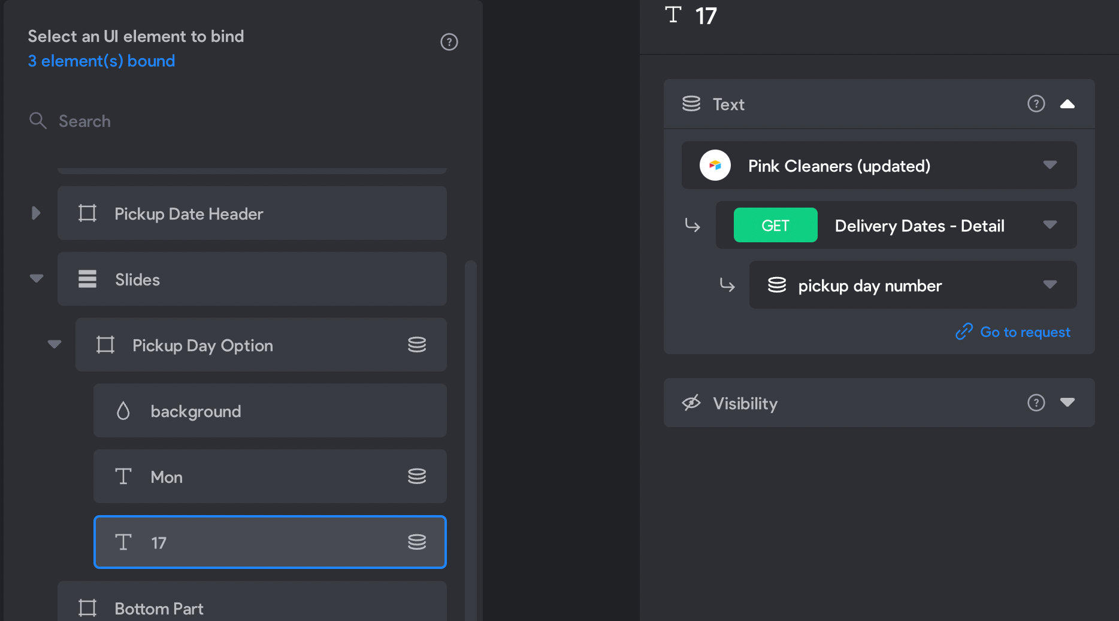Collapse the Slides tree node
1119x621 pixels.
pos(37,279)
